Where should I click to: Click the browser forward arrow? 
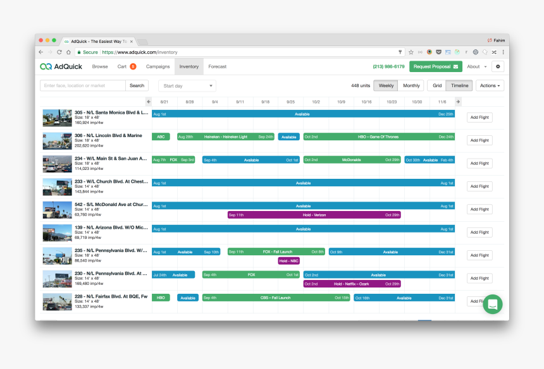click(51, 52)
